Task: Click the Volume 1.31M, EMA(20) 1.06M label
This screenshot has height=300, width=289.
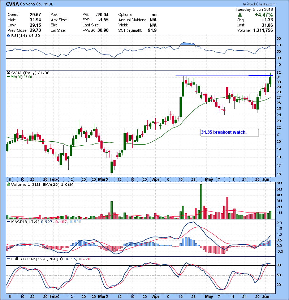Action: 42,184
